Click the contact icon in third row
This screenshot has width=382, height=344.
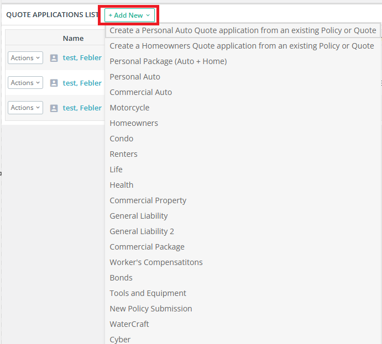click(x=54, y=108)
